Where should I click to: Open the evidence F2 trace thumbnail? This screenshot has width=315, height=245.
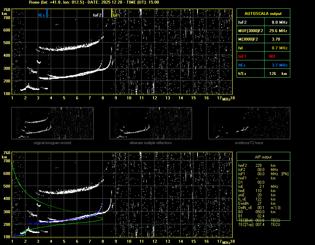coord(249,123)
